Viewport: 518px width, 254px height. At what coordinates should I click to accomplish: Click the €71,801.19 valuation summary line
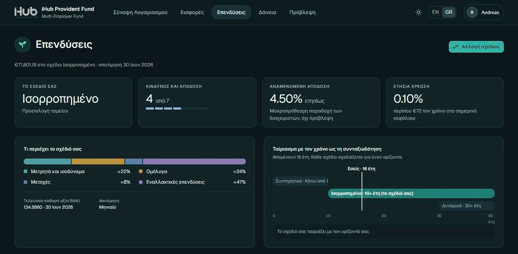(84, 65)
